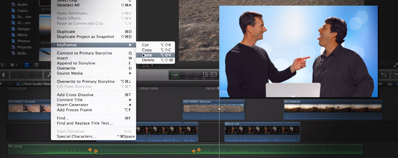This screenshot has height=158, width=398.
Task: Click the last keyframe on H5_song
Action: [199, 150]
